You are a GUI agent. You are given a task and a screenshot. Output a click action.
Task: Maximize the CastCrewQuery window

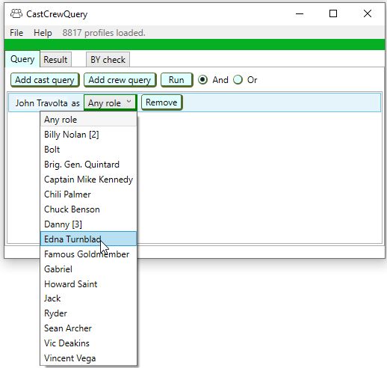coord(333,13)
